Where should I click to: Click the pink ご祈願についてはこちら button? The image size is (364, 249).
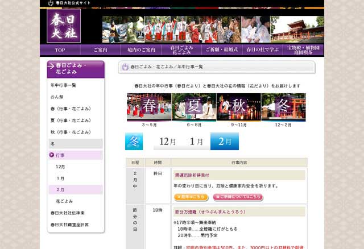pos(238,197)
